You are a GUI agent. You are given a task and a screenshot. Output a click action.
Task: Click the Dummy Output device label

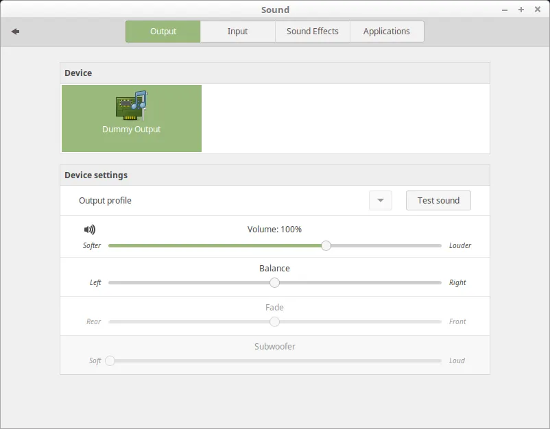coord(131,130)
